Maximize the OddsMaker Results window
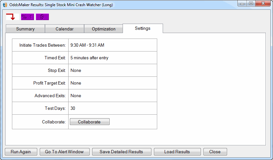The width and height of the screenshot is (273, 160). pos(251,4)
